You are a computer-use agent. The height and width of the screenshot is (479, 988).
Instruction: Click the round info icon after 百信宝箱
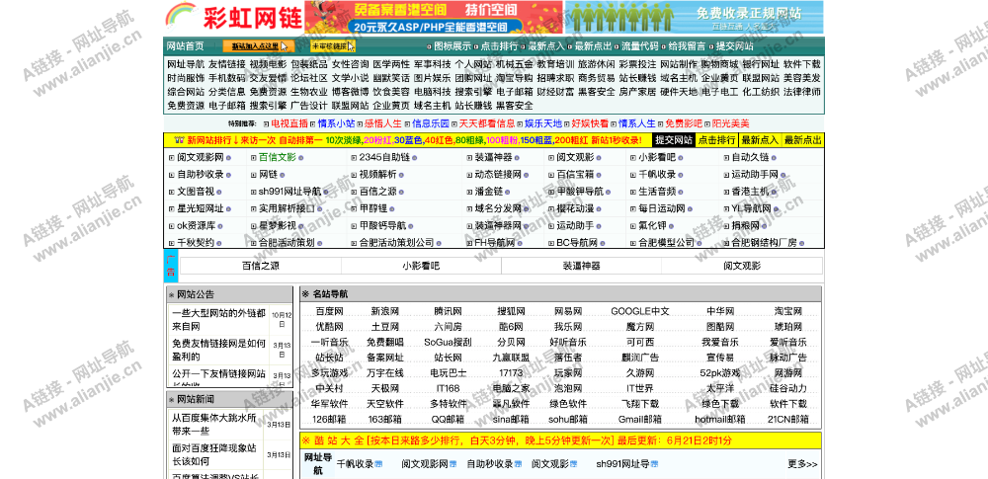click(599, 175)
